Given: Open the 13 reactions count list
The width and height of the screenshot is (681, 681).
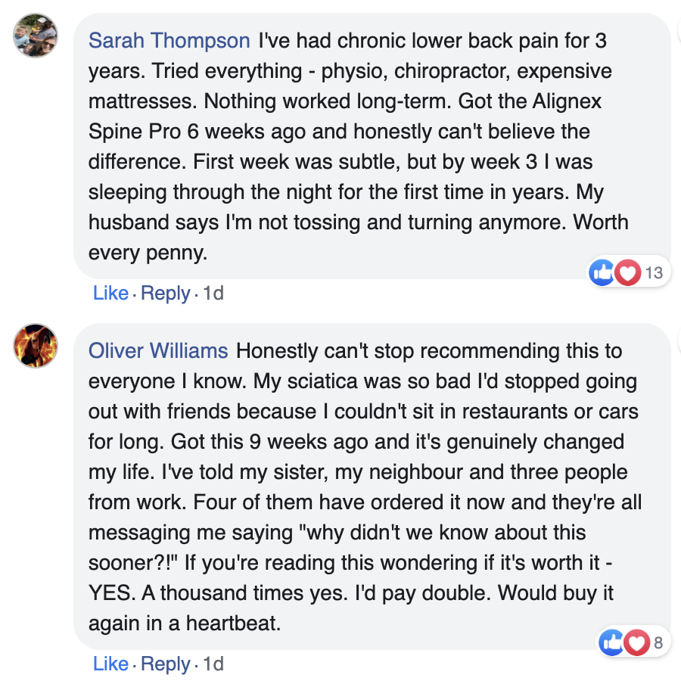Looking at the screenshot, I should (653, 272).
